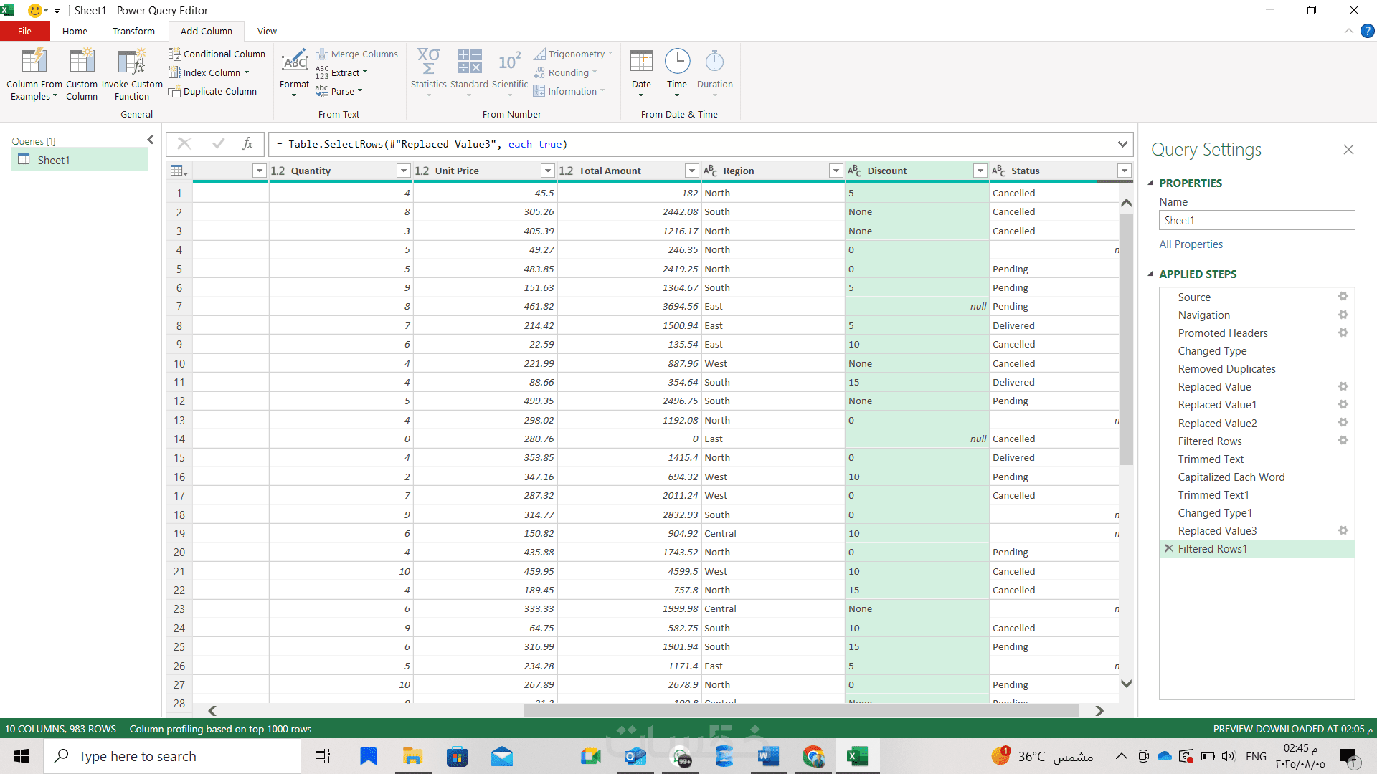Expand the formula bar
The width and height of the screenshot is (1377, 774).
coord(1122,145)
